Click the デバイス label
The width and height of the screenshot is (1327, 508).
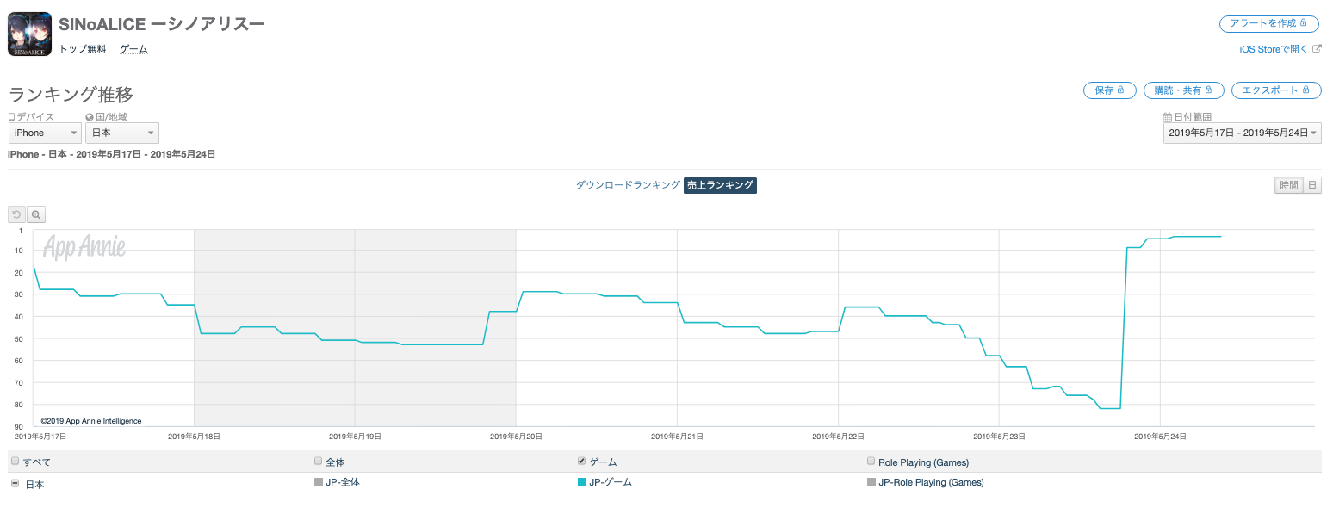(x=34, y=117)
